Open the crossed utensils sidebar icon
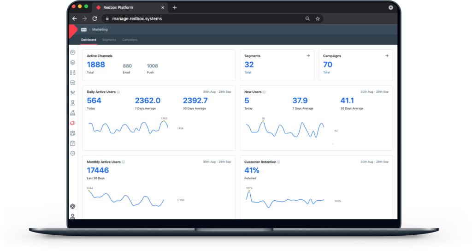This screenshot has height=251, width=472. pyautogui.click(x=72, y=93)
